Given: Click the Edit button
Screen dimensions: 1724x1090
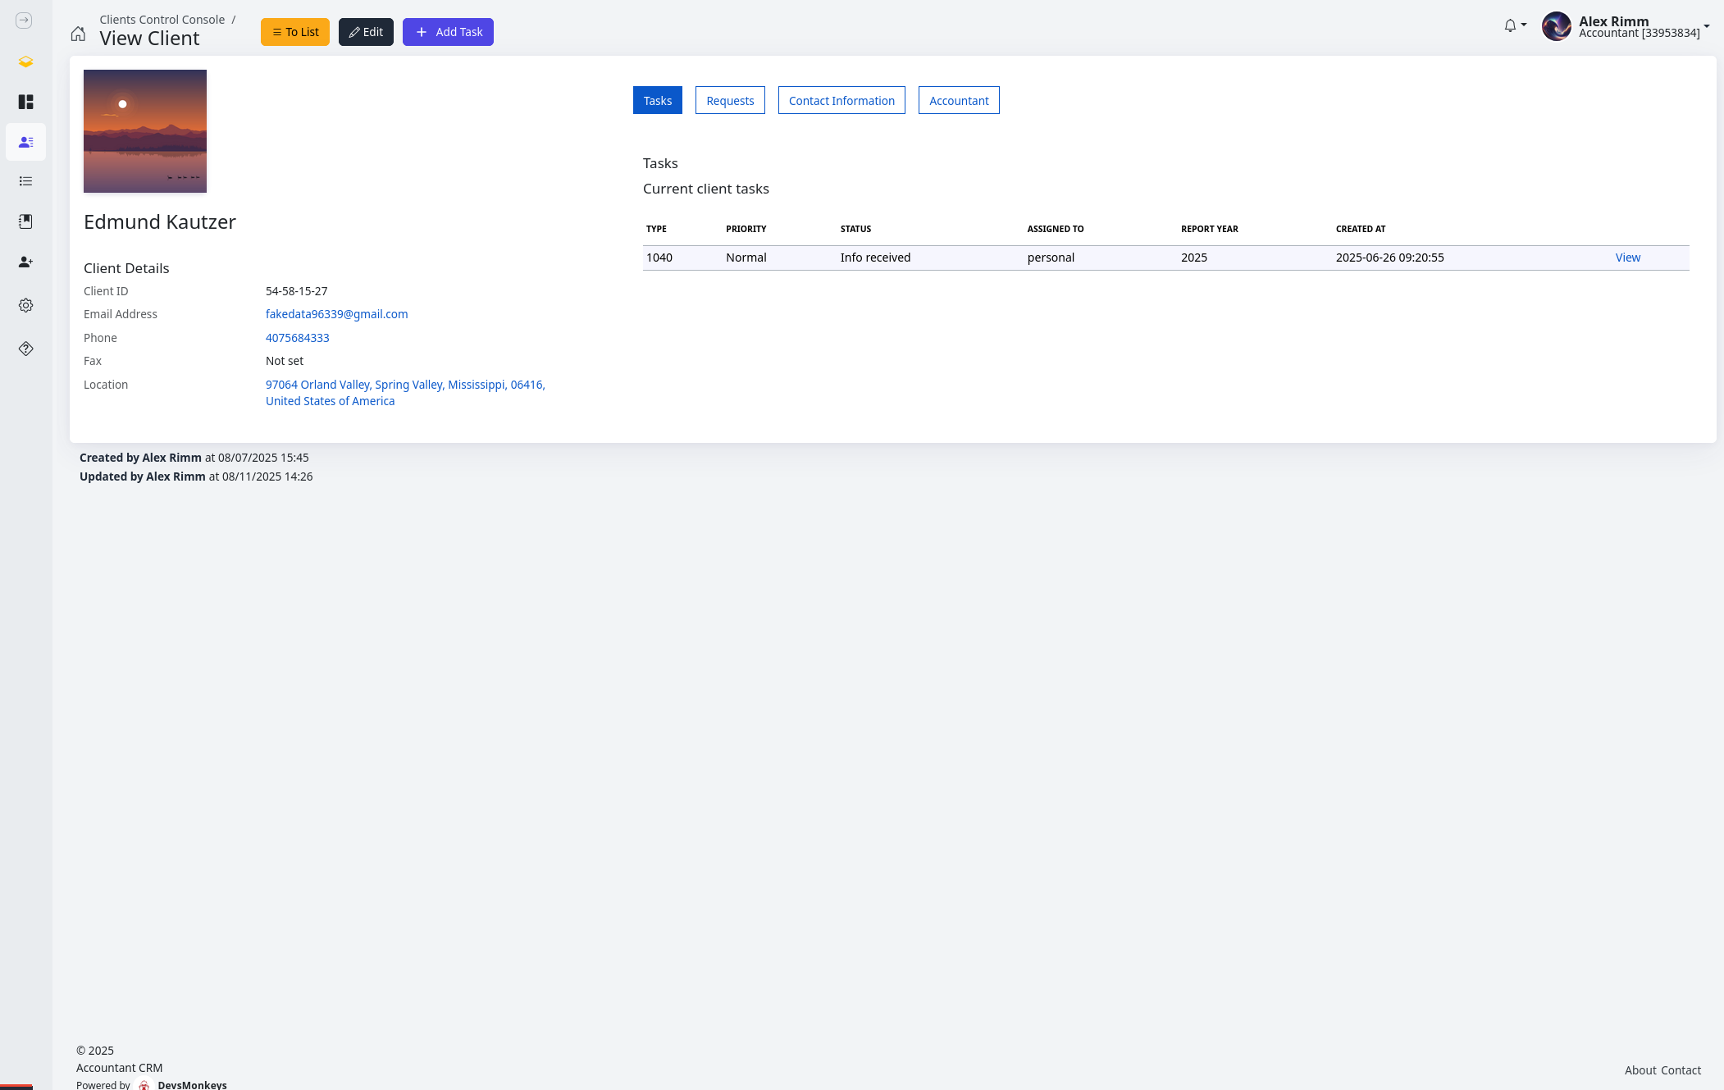Looking at the screenshot, I should pyautogui.click(x=366, y=32).
